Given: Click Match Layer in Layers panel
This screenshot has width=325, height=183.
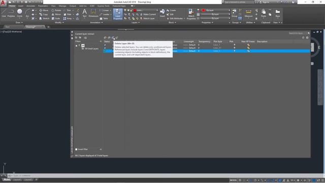Looking at the screenshot, I should click(x=147, y=18).
